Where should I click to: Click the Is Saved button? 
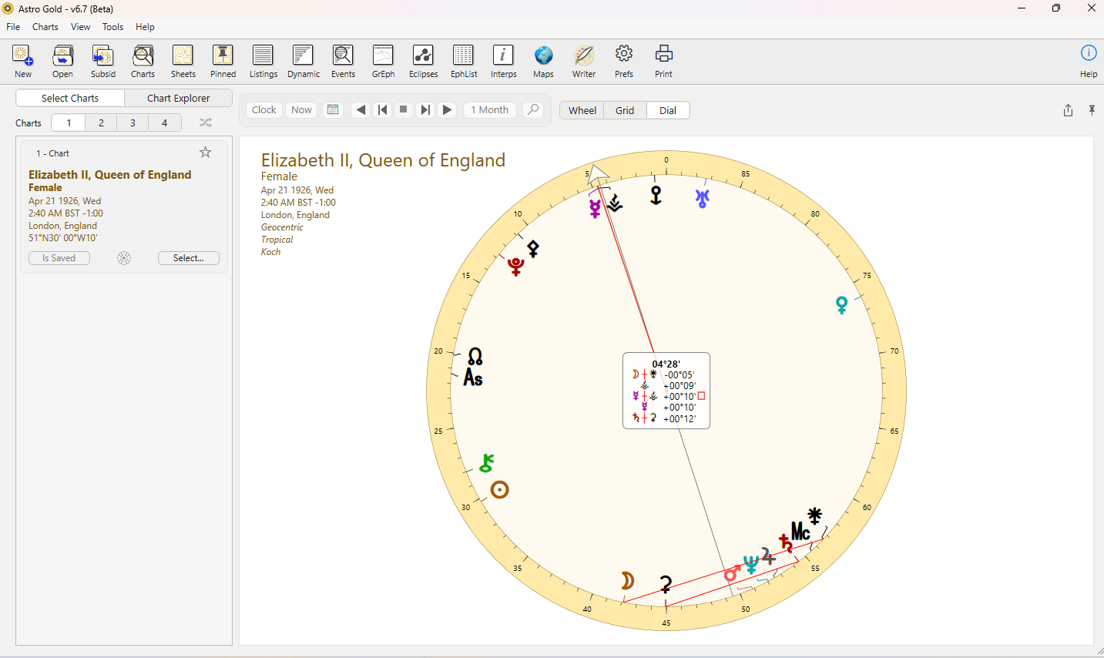[x=59, y=258]
